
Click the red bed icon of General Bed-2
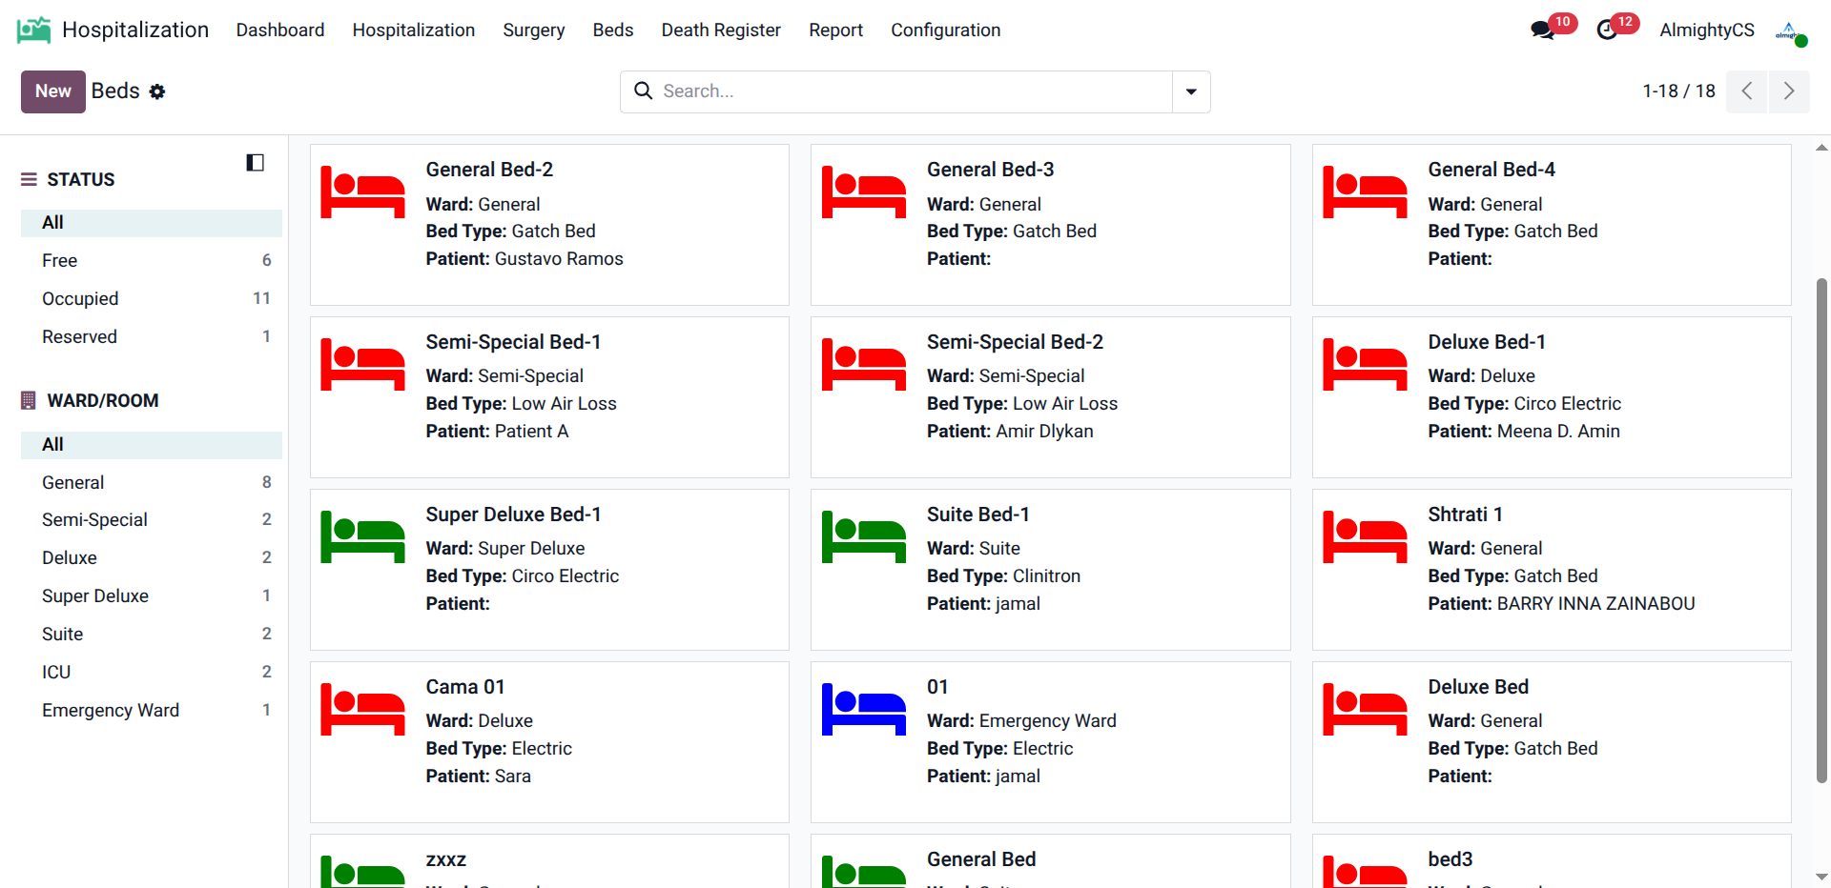(x=362, y=192)
